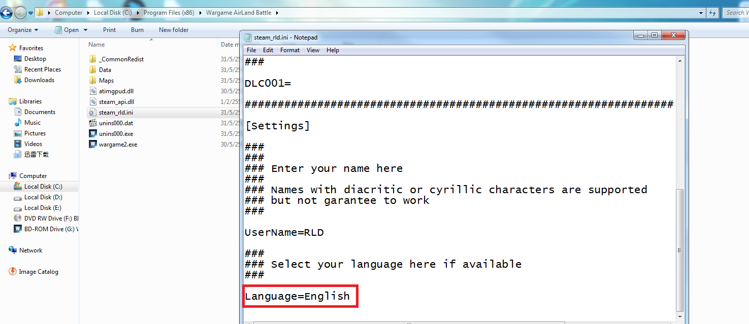
Task: Open Notepad's Help menu
Action: (x=333, y=50)
